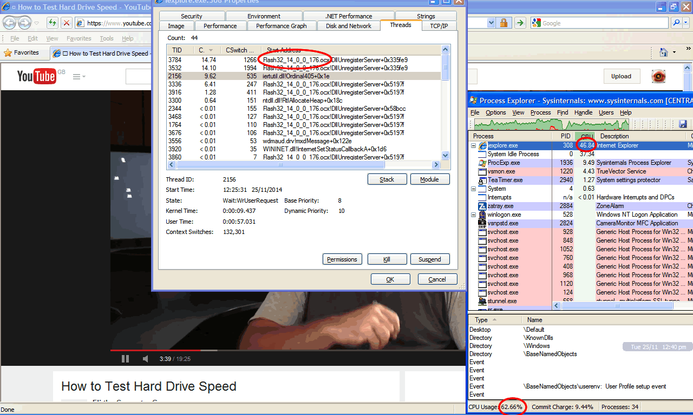
Task: Sort processes by the PID column header
Action: pyautogui.click(x=563, y=136)
